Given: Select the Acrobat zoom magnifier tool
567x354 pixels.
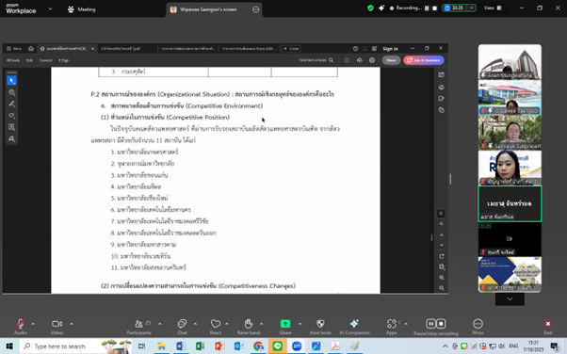Looking at the screenshot, I should [11, 92].
